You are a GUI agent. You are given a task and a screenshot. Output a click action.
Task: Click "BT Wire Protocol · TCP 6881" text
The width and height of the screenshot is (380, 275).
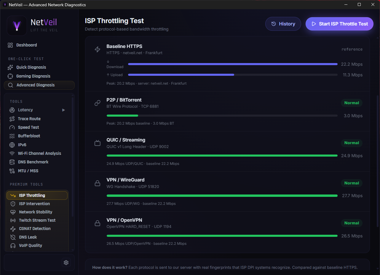(132, 107)
